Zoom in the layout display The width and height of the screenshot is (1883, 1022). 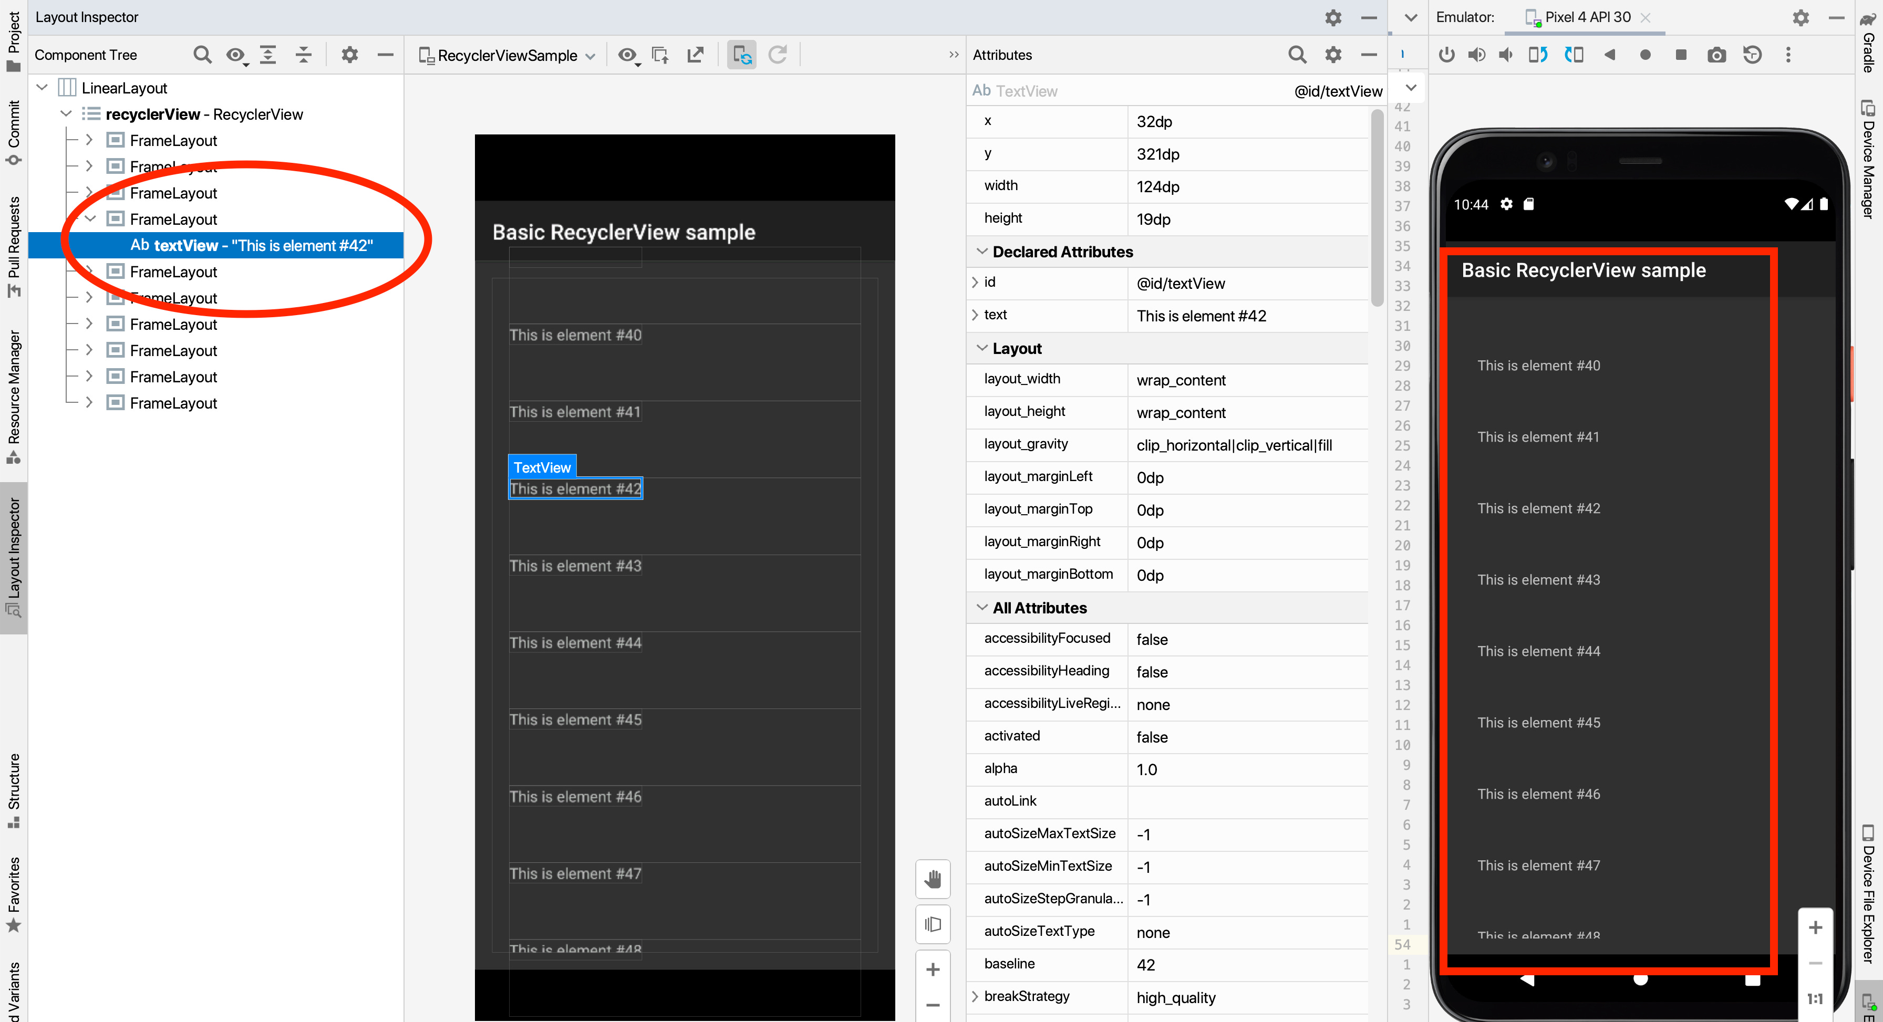933,969
